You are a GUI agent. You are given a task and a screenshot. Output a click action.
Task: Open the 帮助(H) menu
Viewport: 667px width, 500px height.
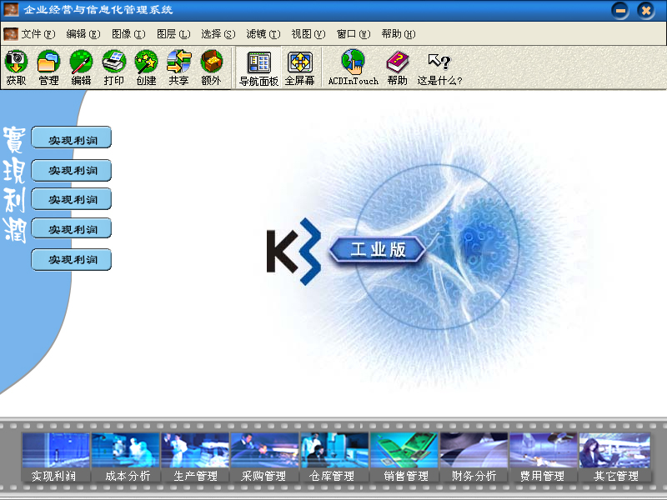point(399,33)
